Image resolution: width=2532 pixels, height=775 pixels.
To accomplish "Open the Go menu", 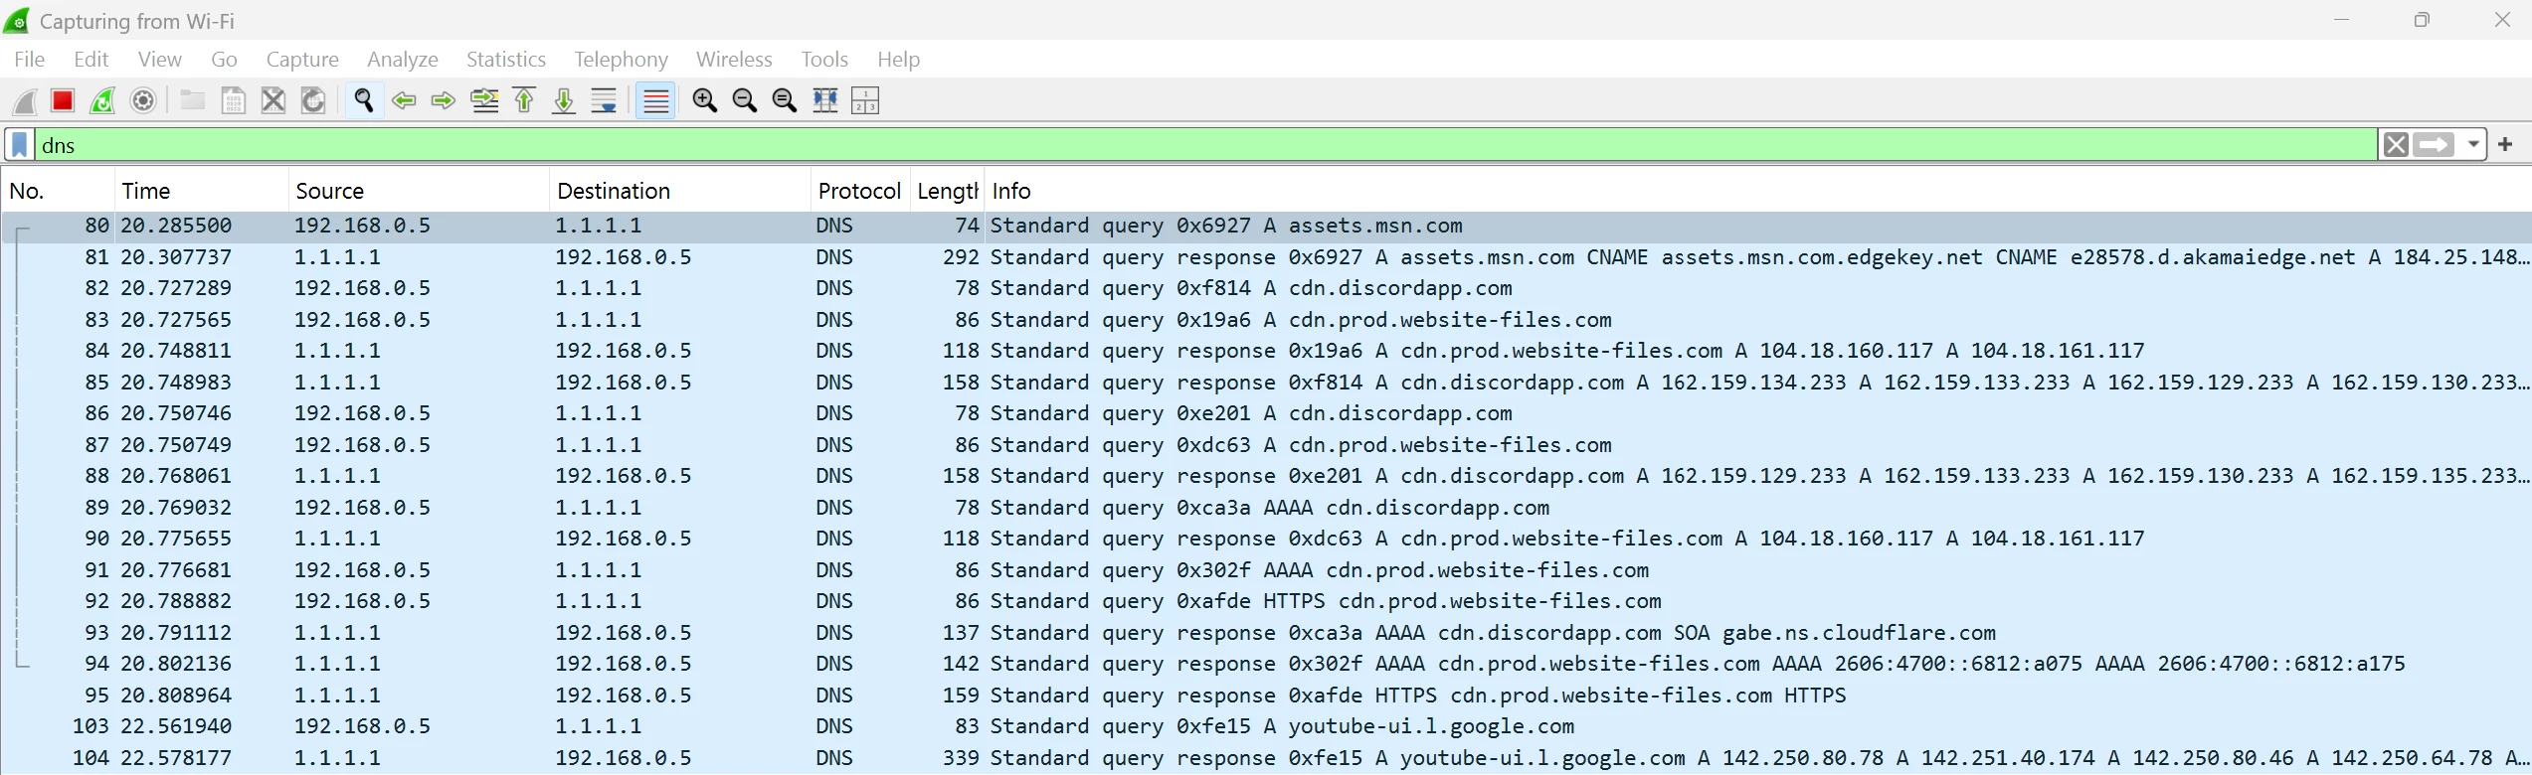I will 225,60.
